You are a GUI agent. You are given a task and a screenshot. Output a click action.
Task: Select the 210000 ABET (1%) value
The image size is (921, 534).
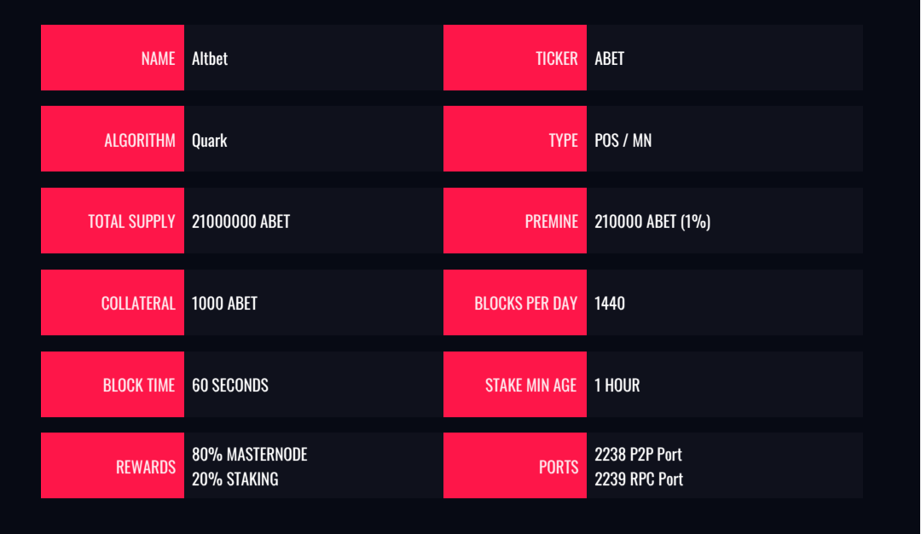point(652,222)
